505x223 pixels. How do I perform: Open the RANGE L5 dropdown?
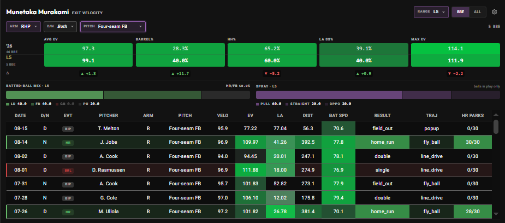pos(431,11)
